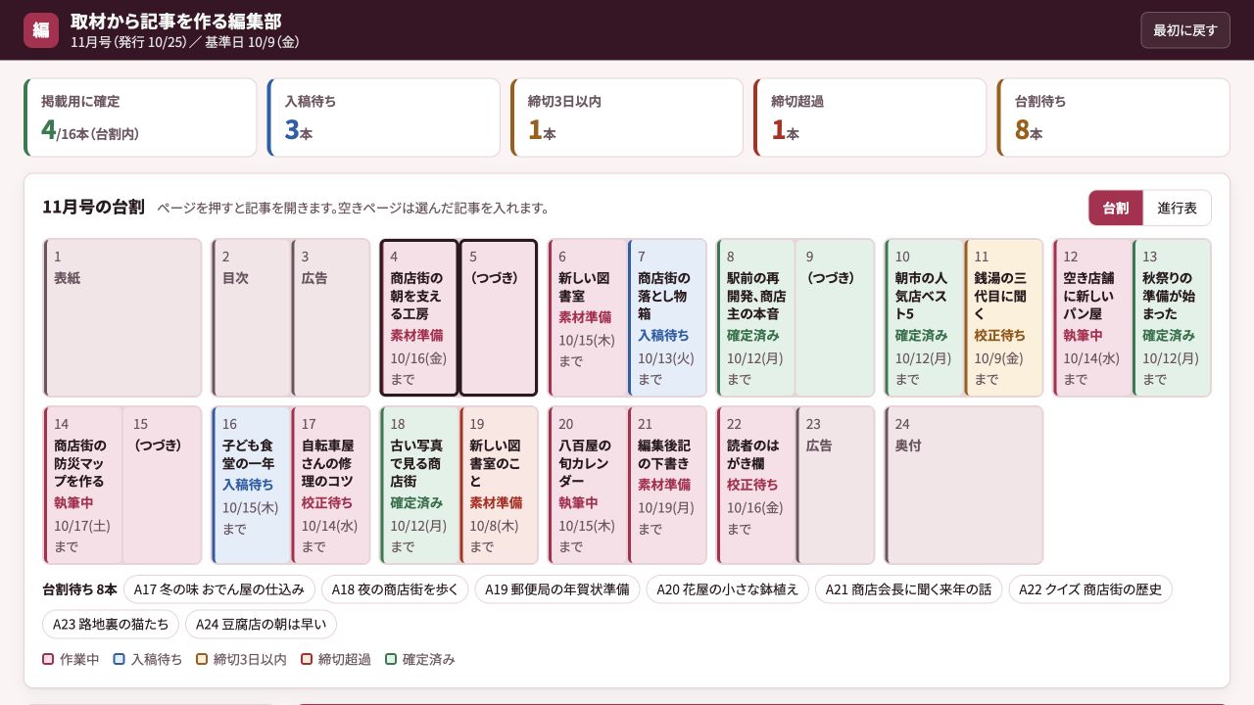The image size is (1254, 705).
Task: Open the 入稿待ち summary card
Action: (383, 117)
